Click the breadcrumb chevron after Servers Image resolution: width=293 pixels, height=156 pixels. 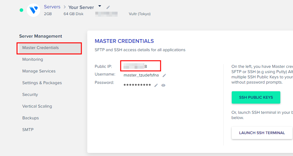pyautogui.click(x=65, y=7)
